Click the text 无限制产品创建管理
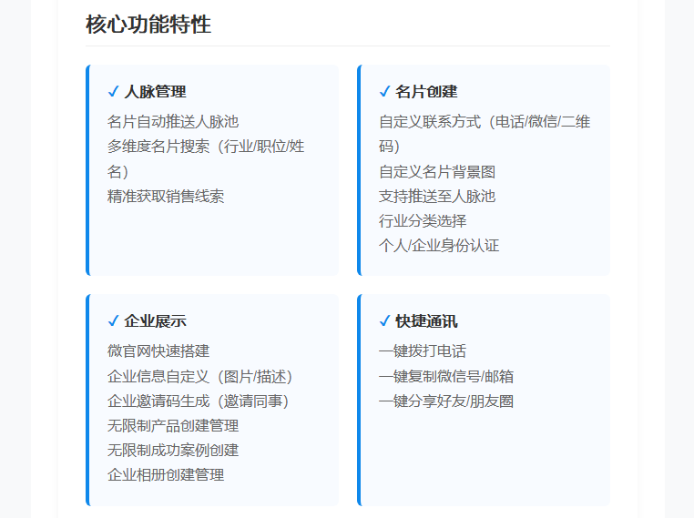 [173, 425]
